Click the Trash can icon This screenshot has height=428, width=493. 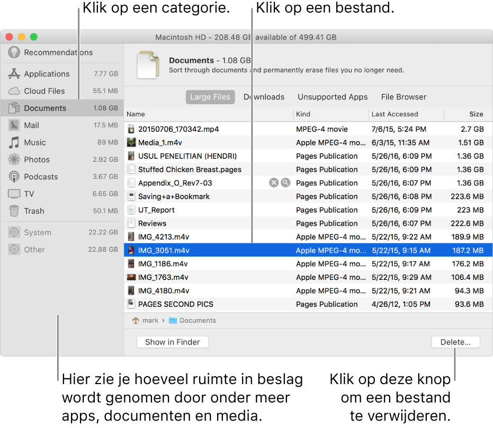[14, 211]
